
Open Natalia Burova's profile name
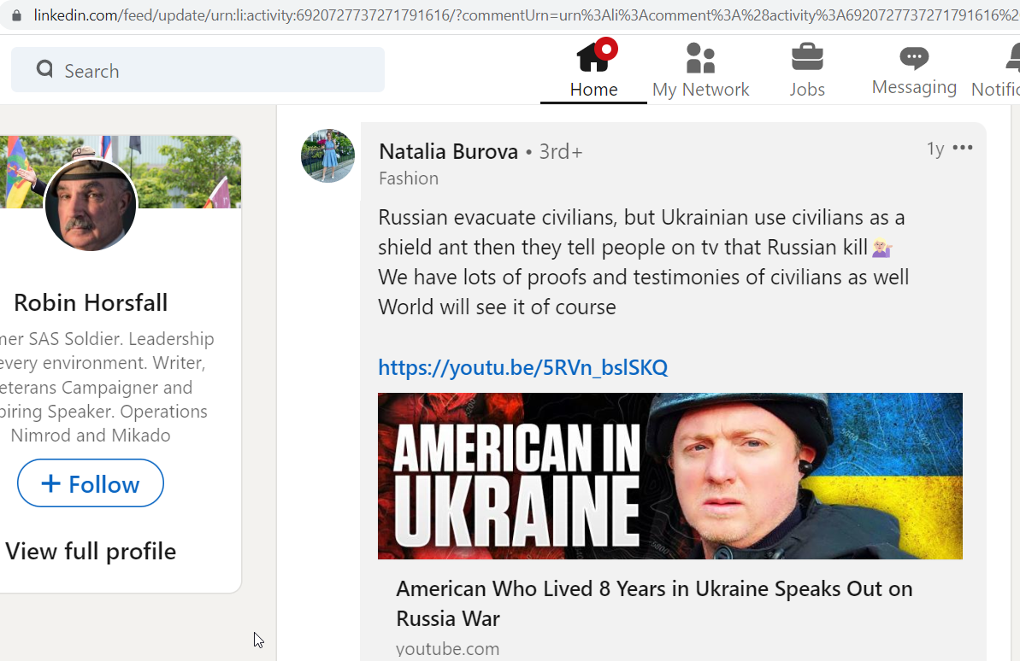(x=448, y=151)
